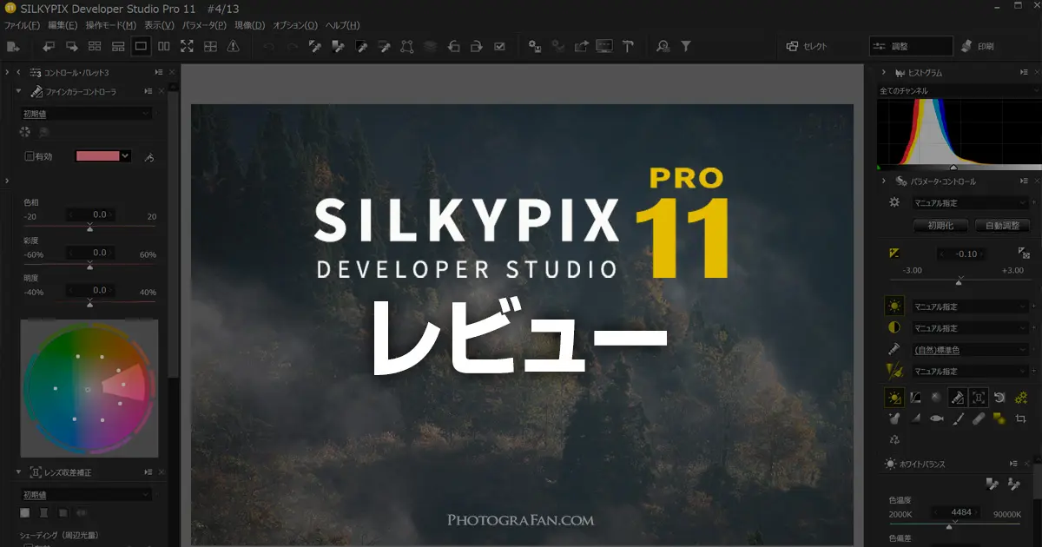Rotate image right icon in toolbar
This screenshot has width=1042, height=547.
click(x=476, y=46)
